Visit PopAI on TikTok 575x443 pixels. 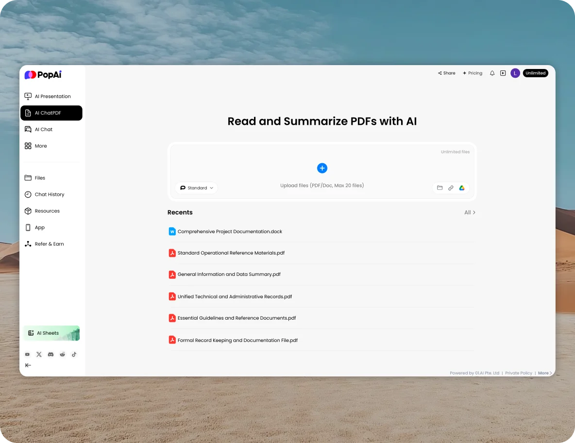pos(74,354)
